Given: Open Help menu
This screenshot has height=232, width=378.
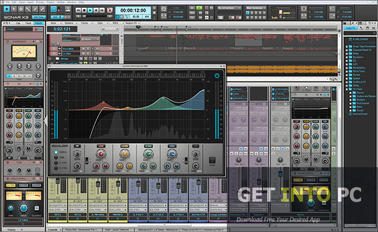Looking at the screenshot, I should coord(81,2).
